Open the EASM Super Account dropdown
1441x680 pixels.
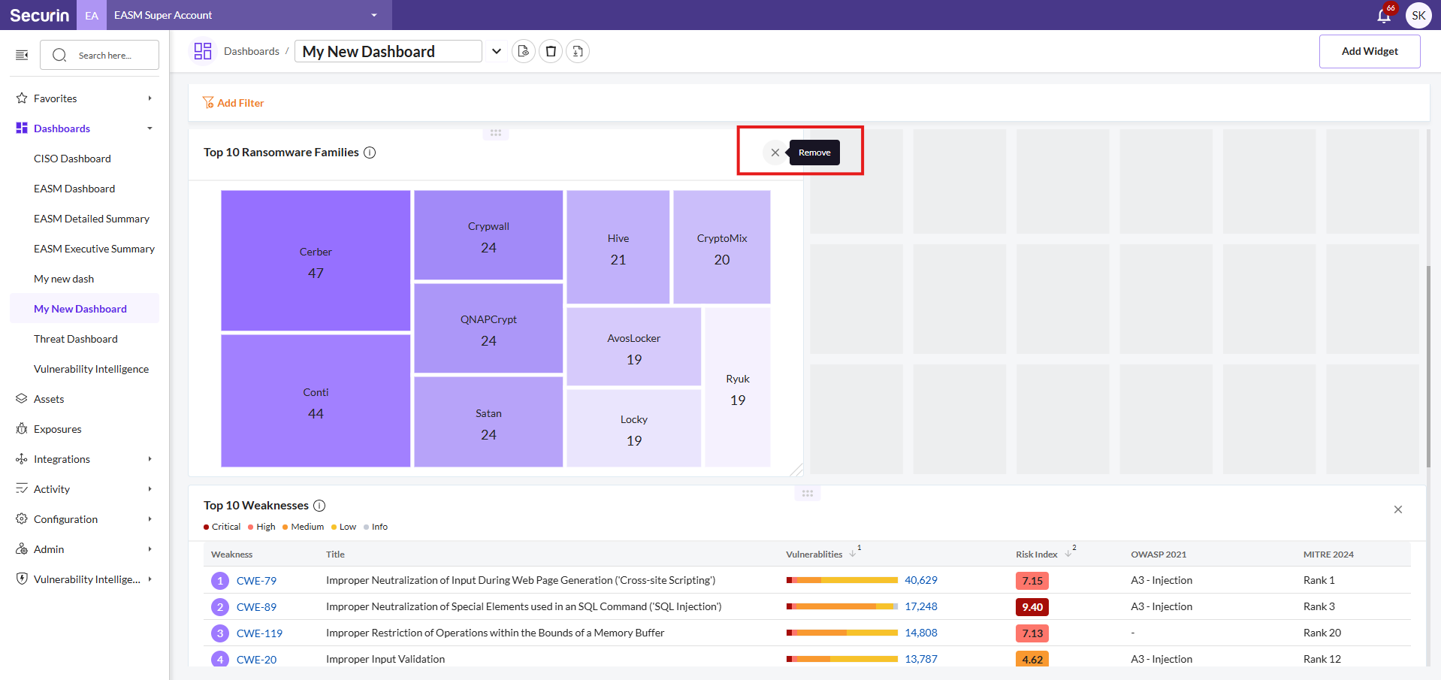coord(248,15)
